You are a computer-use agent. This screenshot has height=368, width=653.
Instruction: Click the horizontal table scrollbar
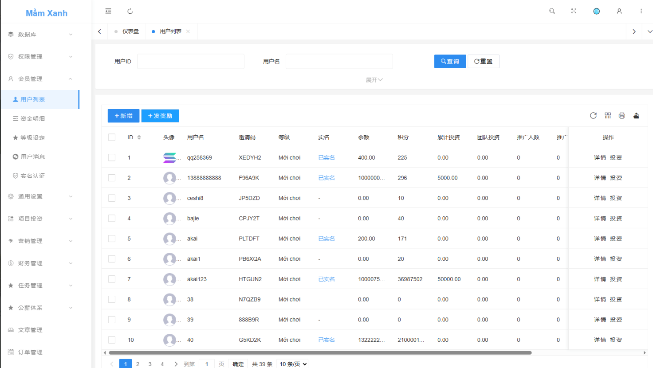click(x=320, y=353)
